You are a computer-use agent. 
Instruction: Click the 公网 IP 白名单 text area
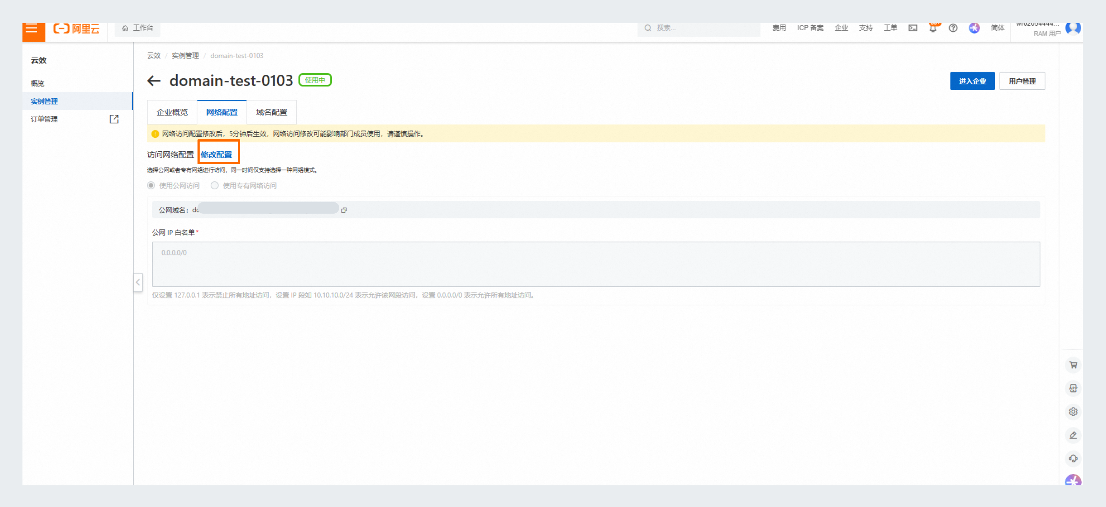[596, 264]
